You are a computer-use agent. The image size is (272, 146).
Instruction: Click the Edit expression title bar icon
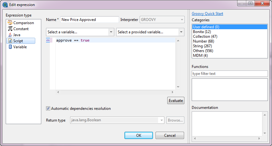pyautogui.click(x=5, y=5)
